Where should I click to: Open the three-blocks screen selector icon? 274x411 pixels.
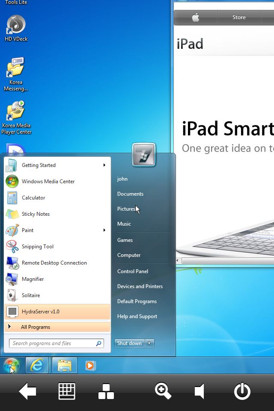point(106,391)
